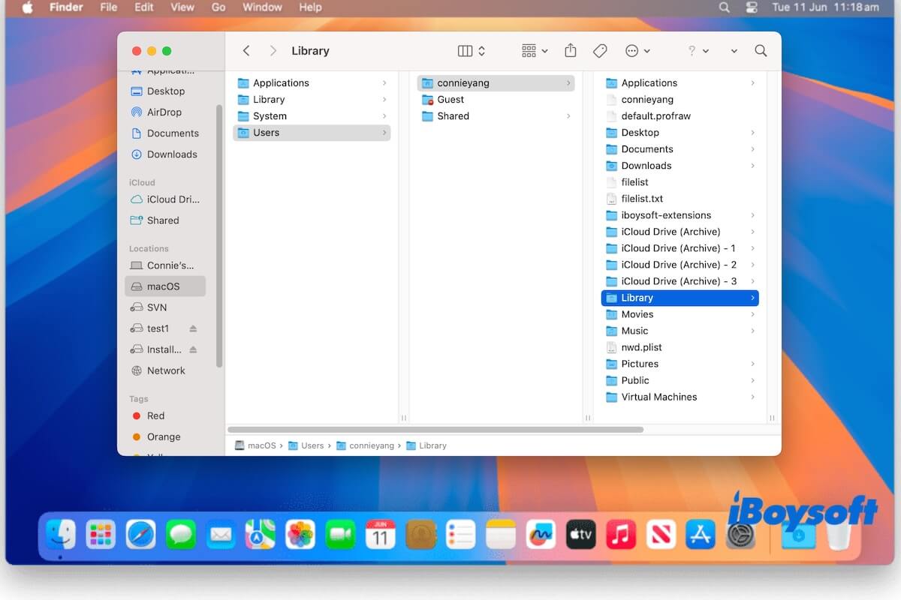
Task: Open Safari from the Dock
Action: [140, 535]
